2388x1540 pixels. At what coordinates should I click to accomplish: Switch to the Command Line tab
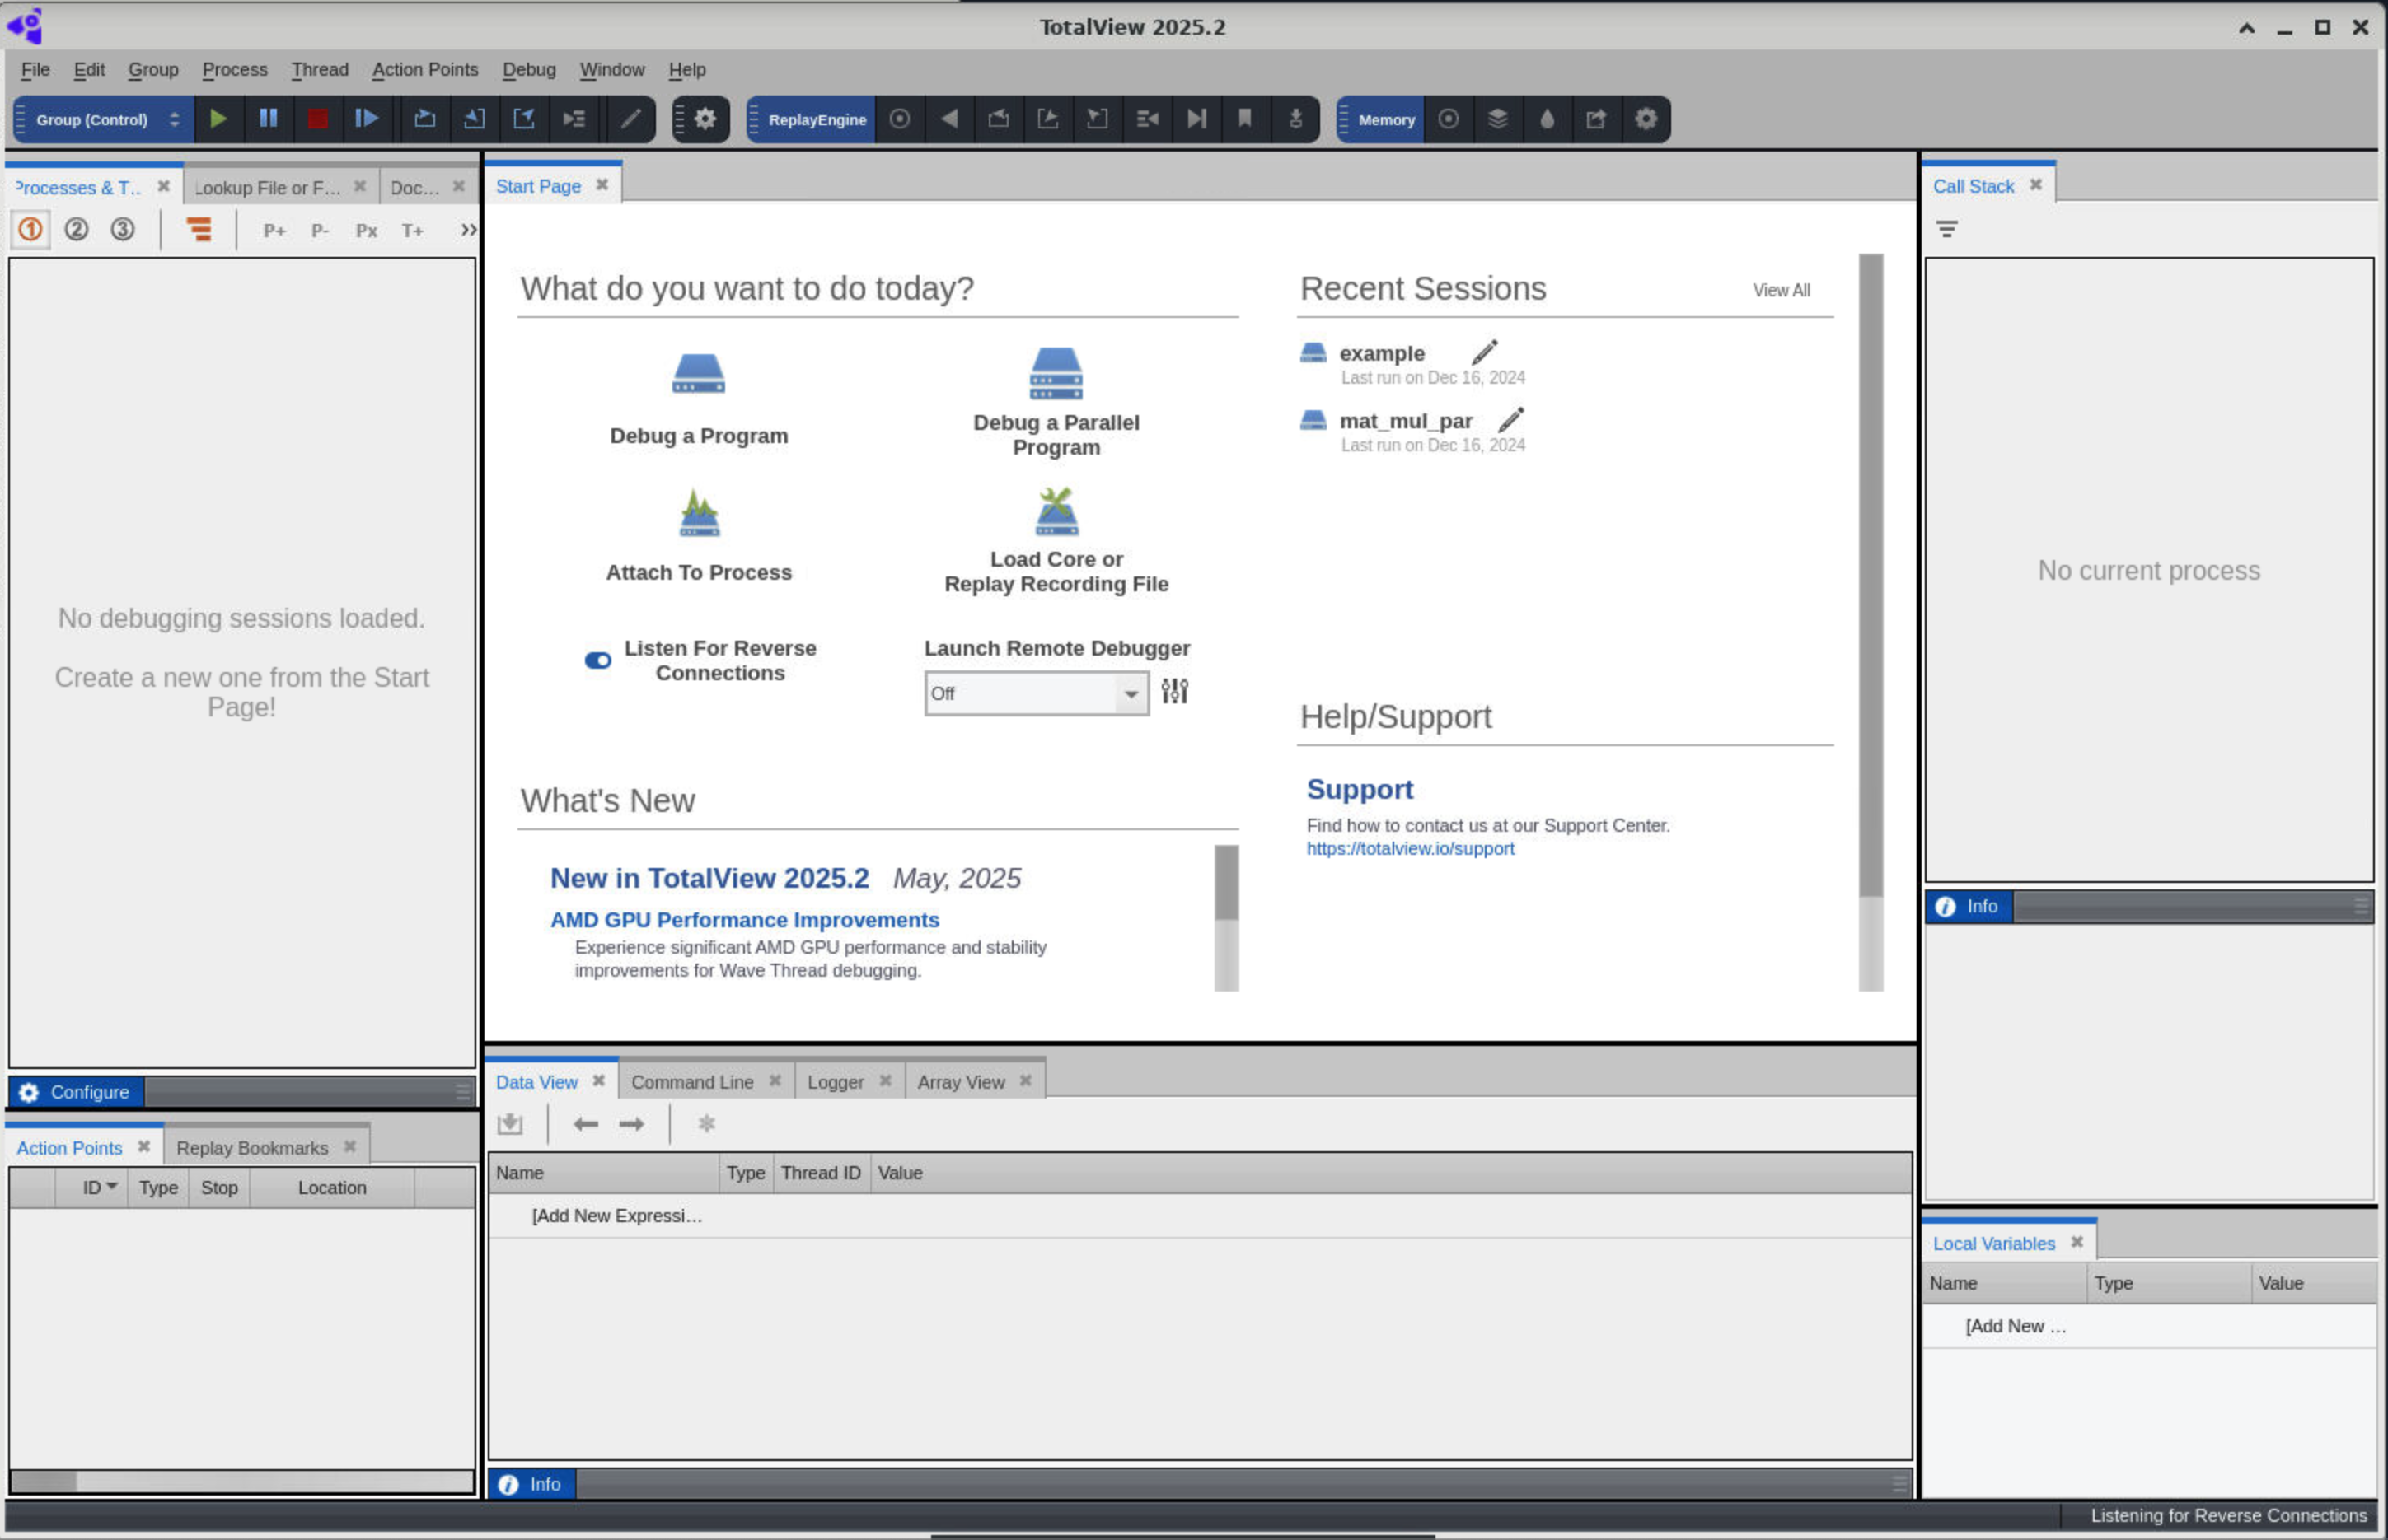pyautogui.click(x=691, y=1082)
